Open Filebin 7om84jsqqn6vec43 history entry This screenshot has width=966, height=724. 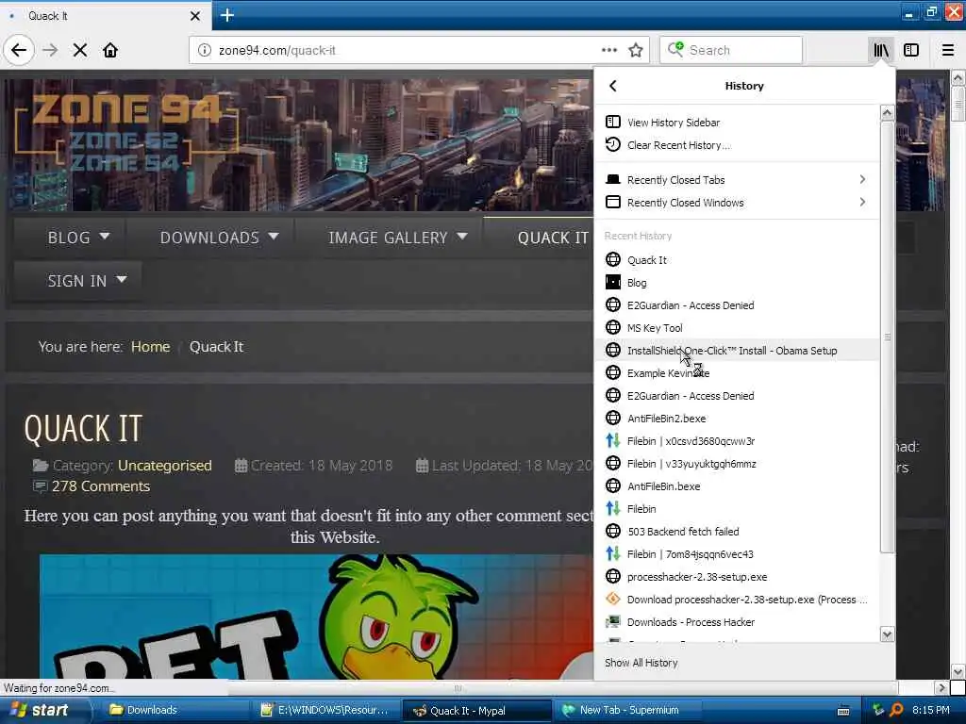pos(737,554)
